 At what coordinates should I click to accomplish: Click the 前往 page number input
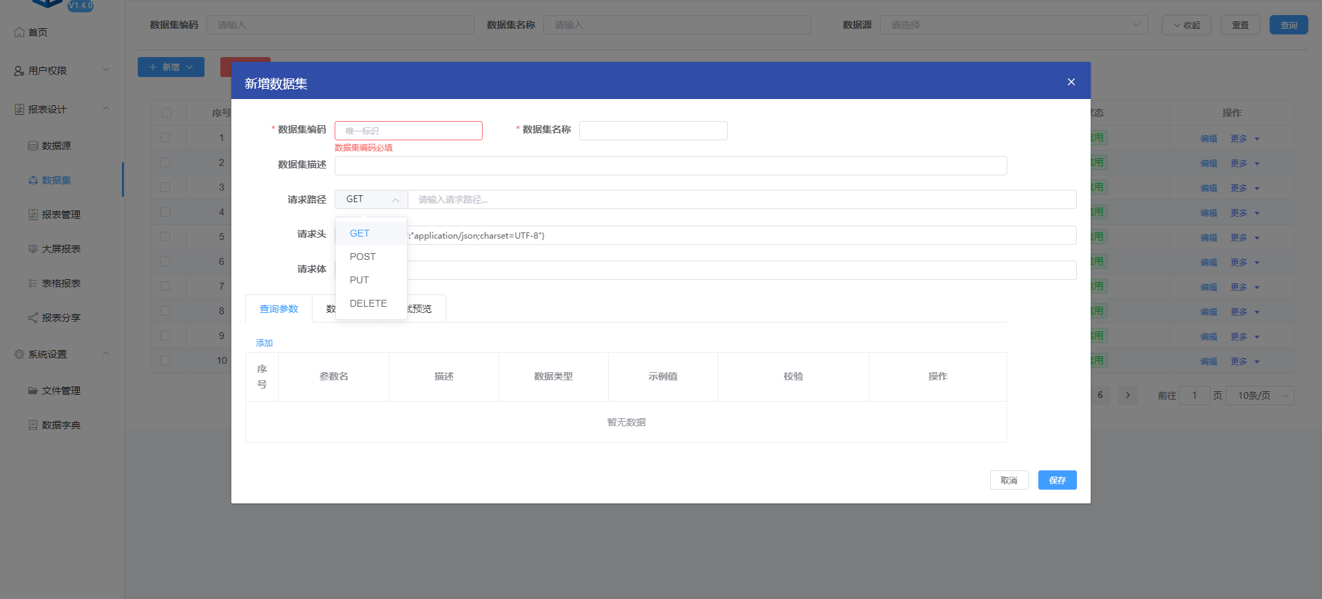1195,395
